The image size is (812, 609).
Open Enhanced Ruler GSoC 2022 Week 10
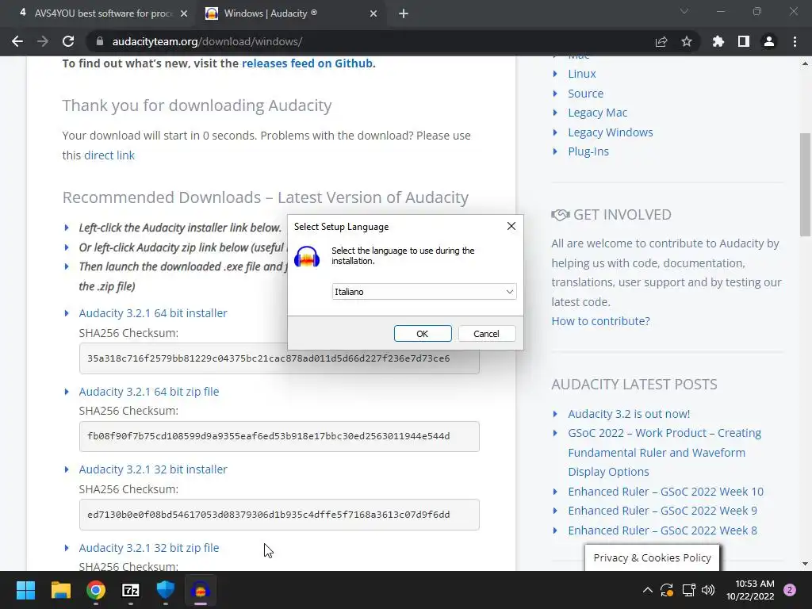665,492
